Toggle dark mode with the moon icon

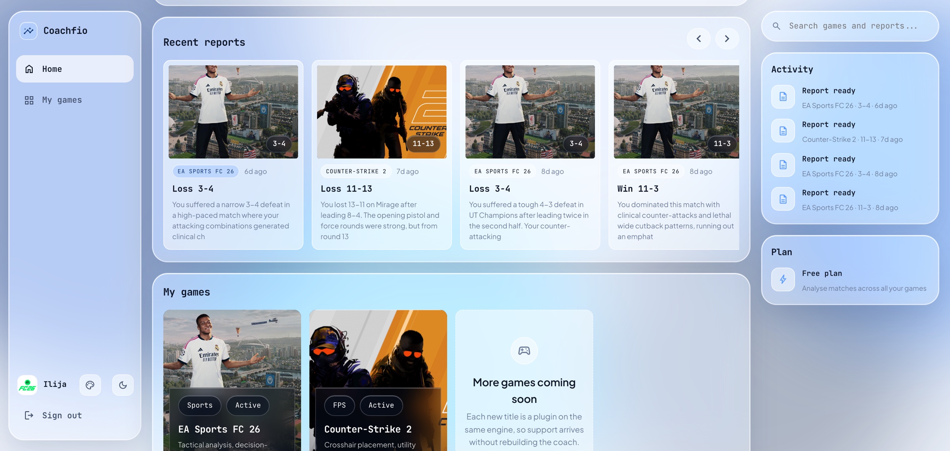pyautogui.click(x=123, y=385)
